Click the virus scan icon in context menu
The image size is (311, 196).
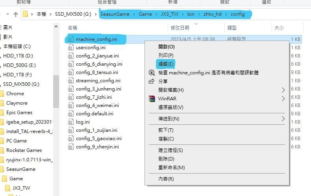pyautogui.click(x=152, y=72)
